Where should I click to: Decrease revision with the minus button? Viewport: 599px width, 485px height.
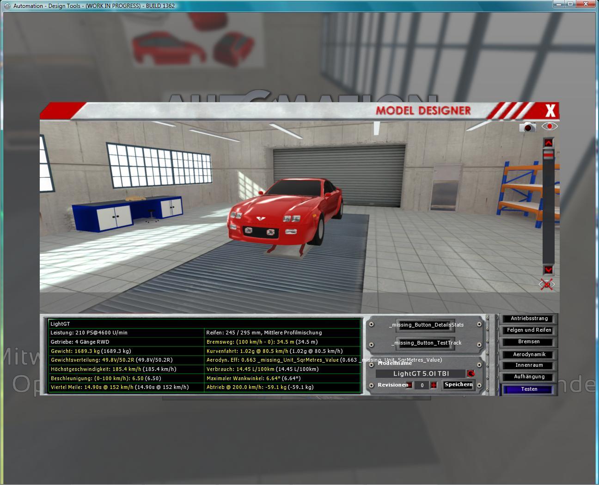[410, 385]
